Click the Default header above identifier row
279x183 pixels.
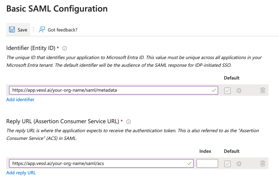pos(231,78)
